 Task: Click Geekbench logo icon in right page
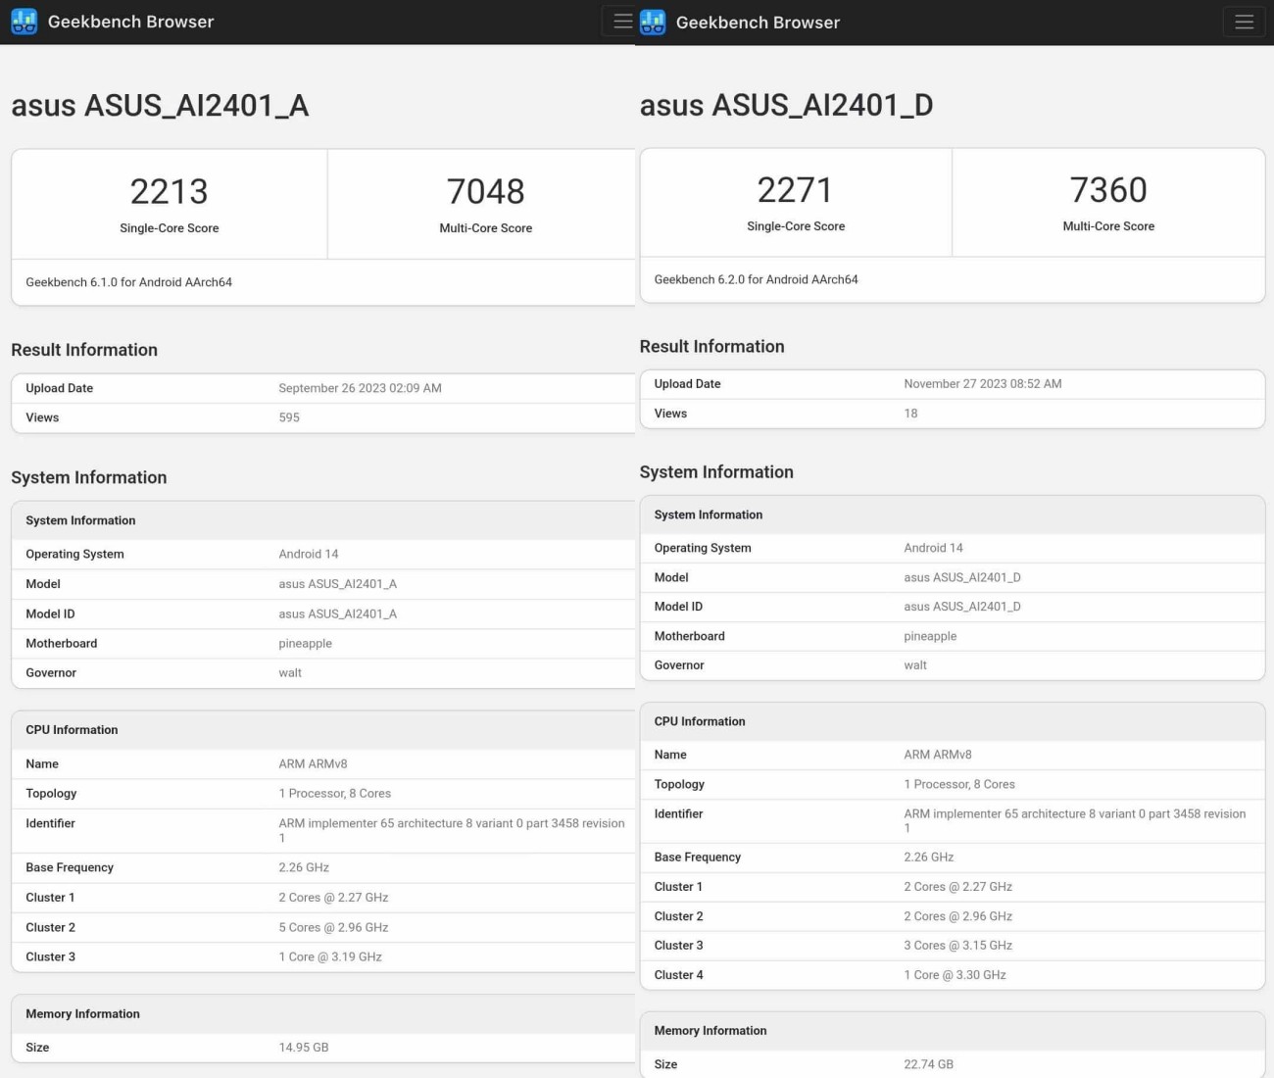[653, 22]
